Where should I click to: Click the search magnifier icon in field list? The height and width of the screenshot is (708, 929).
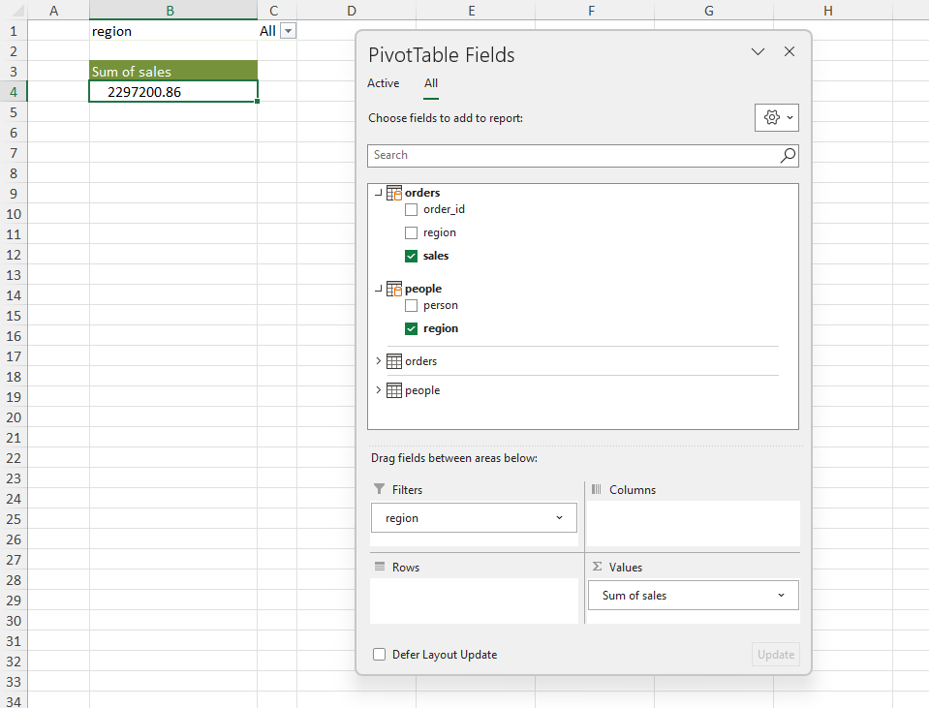tap(788, 155)
